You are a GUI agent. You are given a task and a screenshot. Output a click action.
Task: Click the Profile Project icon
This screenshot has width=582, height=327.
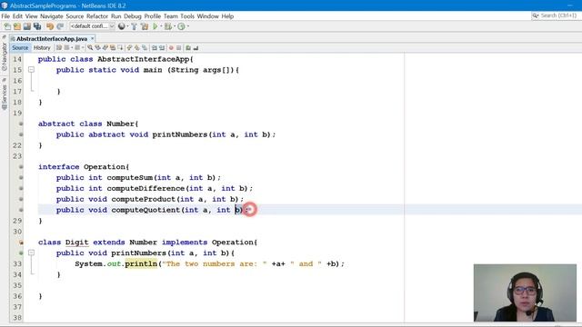point(181,26)
